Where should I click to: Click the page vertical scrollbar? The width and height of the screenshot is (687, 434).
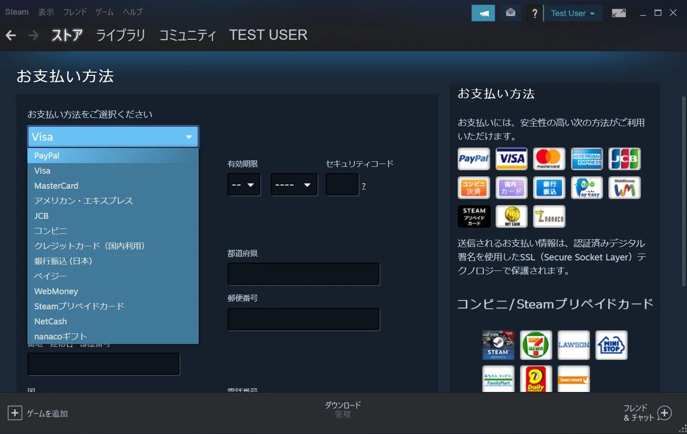(x=683, y=191)
